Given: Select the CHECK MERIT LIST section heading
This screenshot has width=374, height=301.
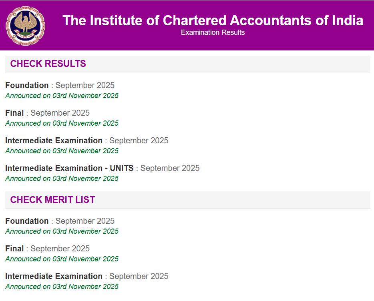Looking at the screenshot, I should coord(52,200).
